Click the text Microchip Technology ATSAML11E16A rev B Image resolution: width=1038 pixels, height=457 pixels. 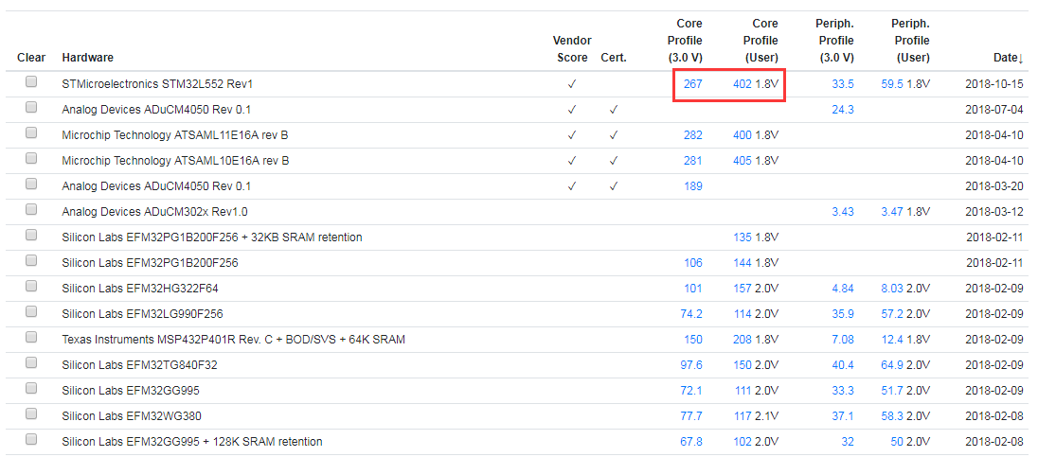(175, 135)
